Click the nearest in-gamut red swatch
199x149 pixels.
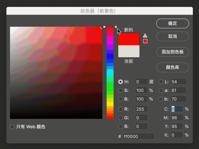coord(145,41)
